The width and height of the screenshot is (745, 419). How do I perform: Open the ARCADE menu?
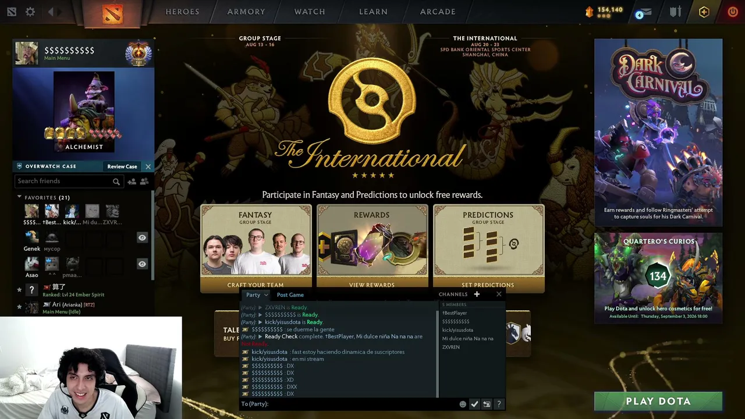[438, 12]
